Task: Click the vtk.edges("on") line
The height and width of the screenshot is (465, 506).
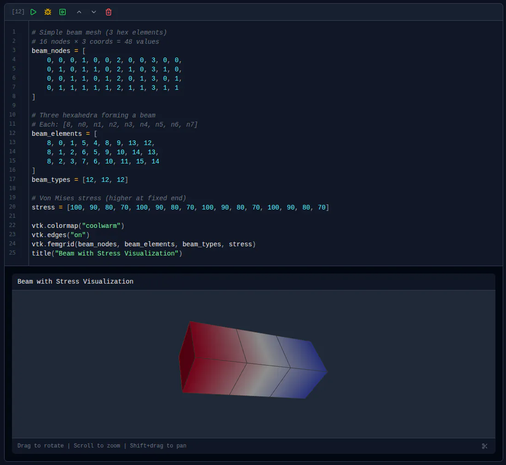Action: [60, 235]
